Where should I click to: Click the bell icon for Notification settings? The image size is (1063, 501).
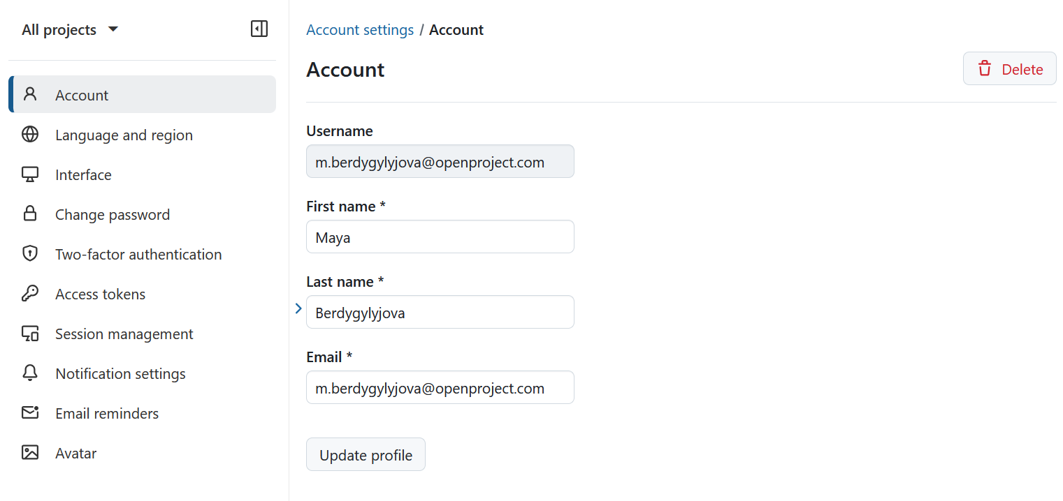pyautogui.click(x=30, y=373)
